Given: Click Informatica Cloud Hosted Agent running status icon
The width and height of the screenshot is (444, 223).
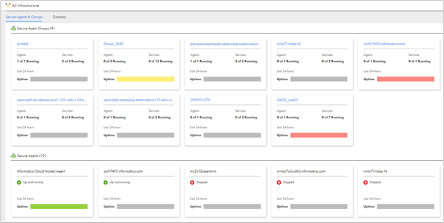Looking at the screenshot, I should pos(19,183).
